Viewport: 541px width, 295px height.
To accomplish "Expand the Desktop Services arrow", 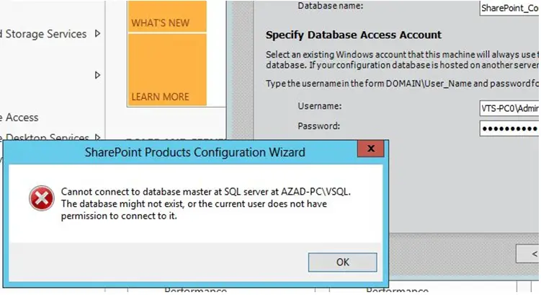I will point(98,137).
